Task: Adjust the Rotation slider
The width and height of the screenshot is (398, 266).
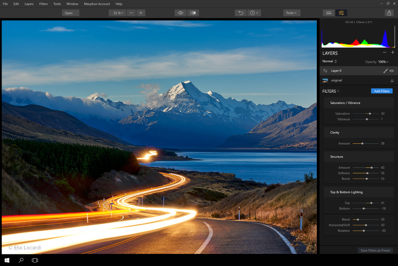Action: [364, 231]
